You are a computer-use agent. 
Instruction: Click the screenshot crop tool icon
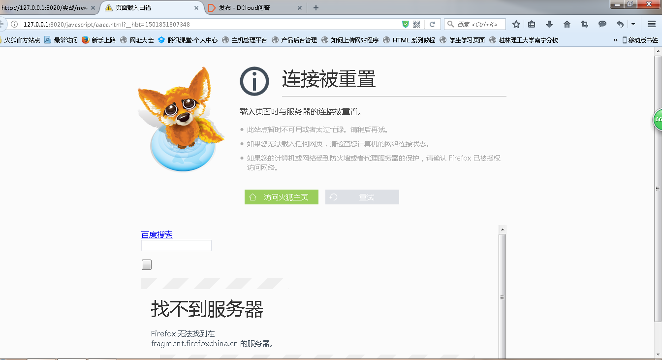coord(585,24)
